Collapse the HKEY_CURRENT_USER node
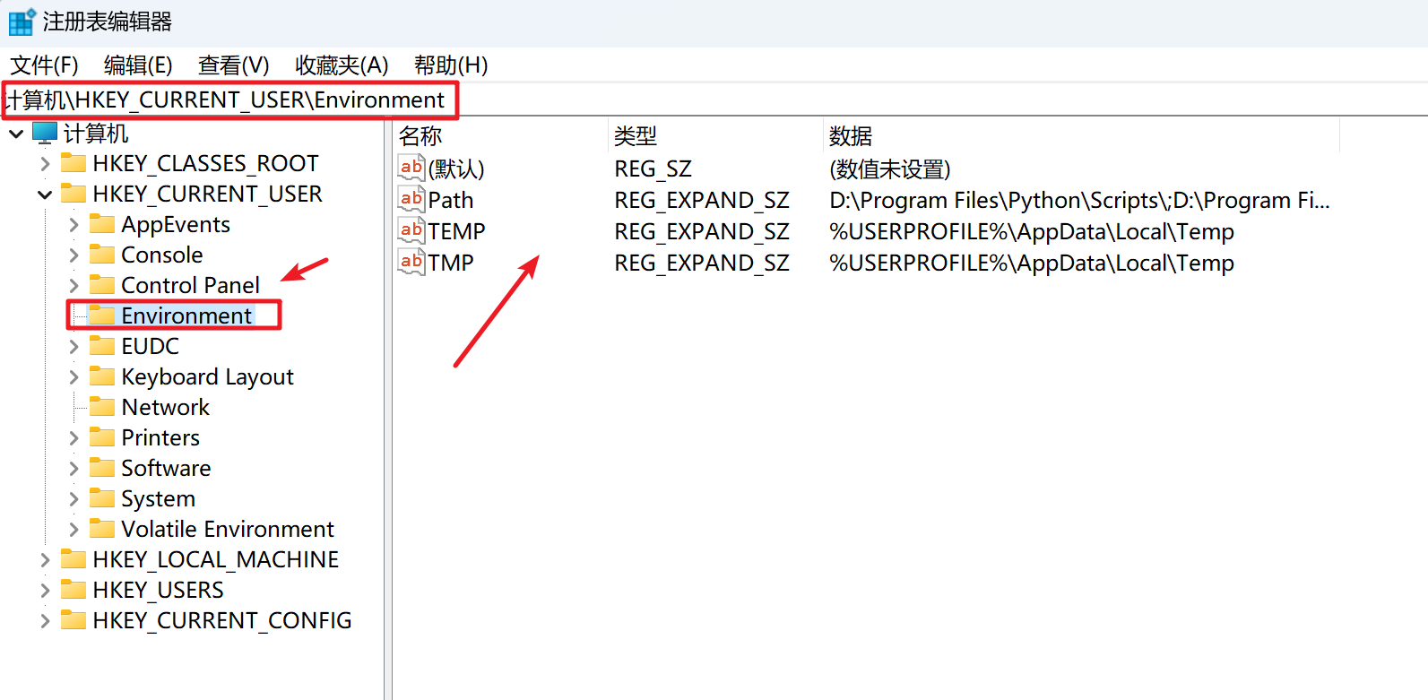Screen dimensions: 1428x700 [45, 194]
